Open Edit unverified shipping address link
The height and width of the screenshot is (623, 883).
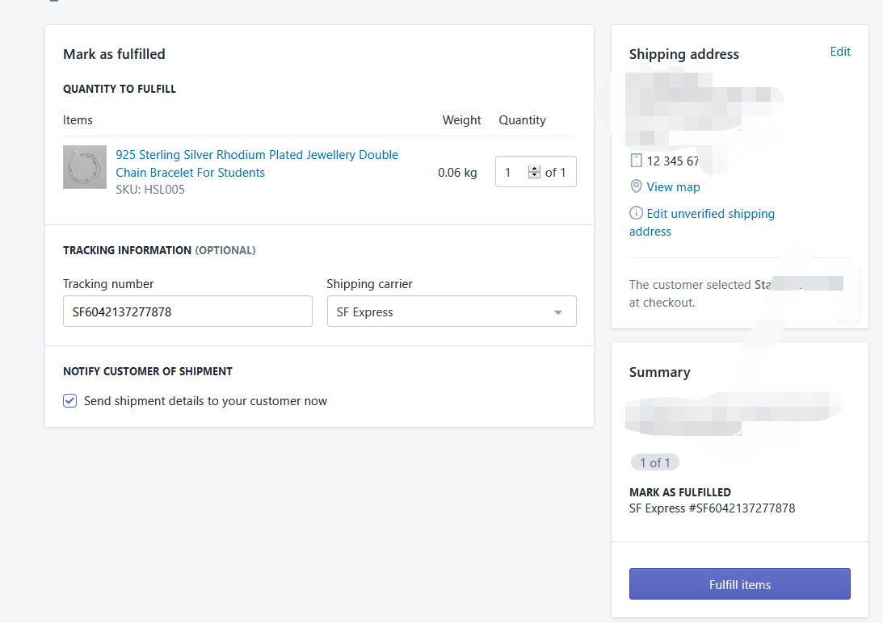710,214
